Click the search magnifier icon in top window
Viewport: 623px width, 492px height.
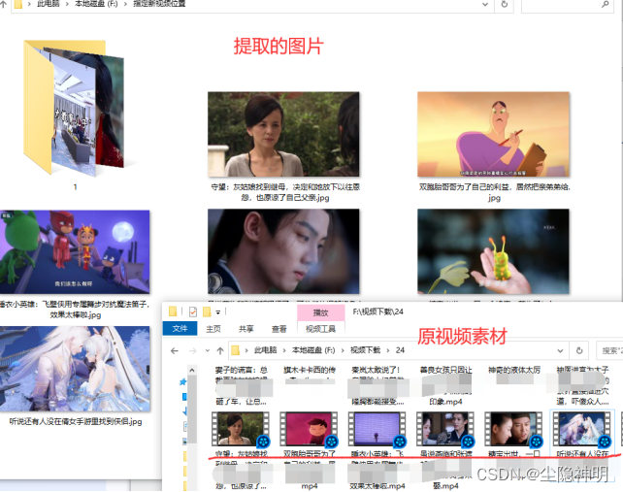[605, 5]
